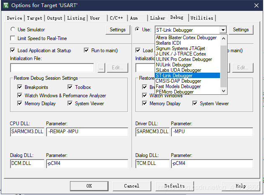Toggle simulator Memory Display checkbox
This screenshot has width=264, height=195.
click(20, 104)
